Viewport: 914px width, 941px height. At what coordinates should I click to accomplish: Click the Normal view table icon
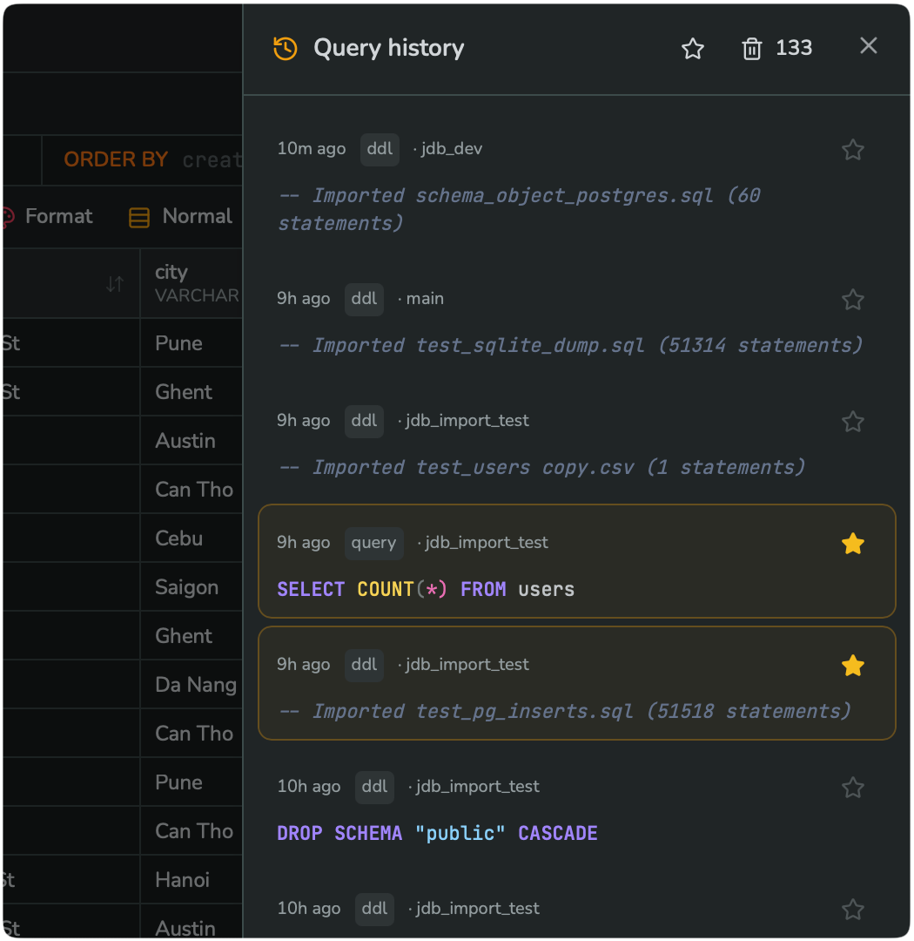pos(139,217)
